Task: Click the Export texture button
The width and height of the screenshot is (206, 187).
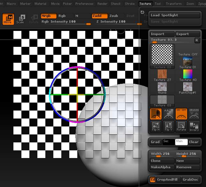Action: pos(188,34)
